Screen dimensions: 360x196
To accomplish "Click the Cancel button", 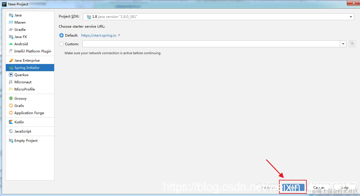I will (x=319, y=187).
